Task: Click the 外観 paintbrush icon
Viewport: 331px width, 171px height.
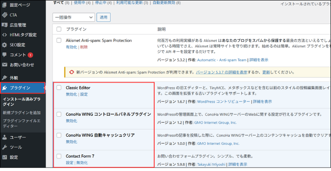Action: (x=4, y=78)
